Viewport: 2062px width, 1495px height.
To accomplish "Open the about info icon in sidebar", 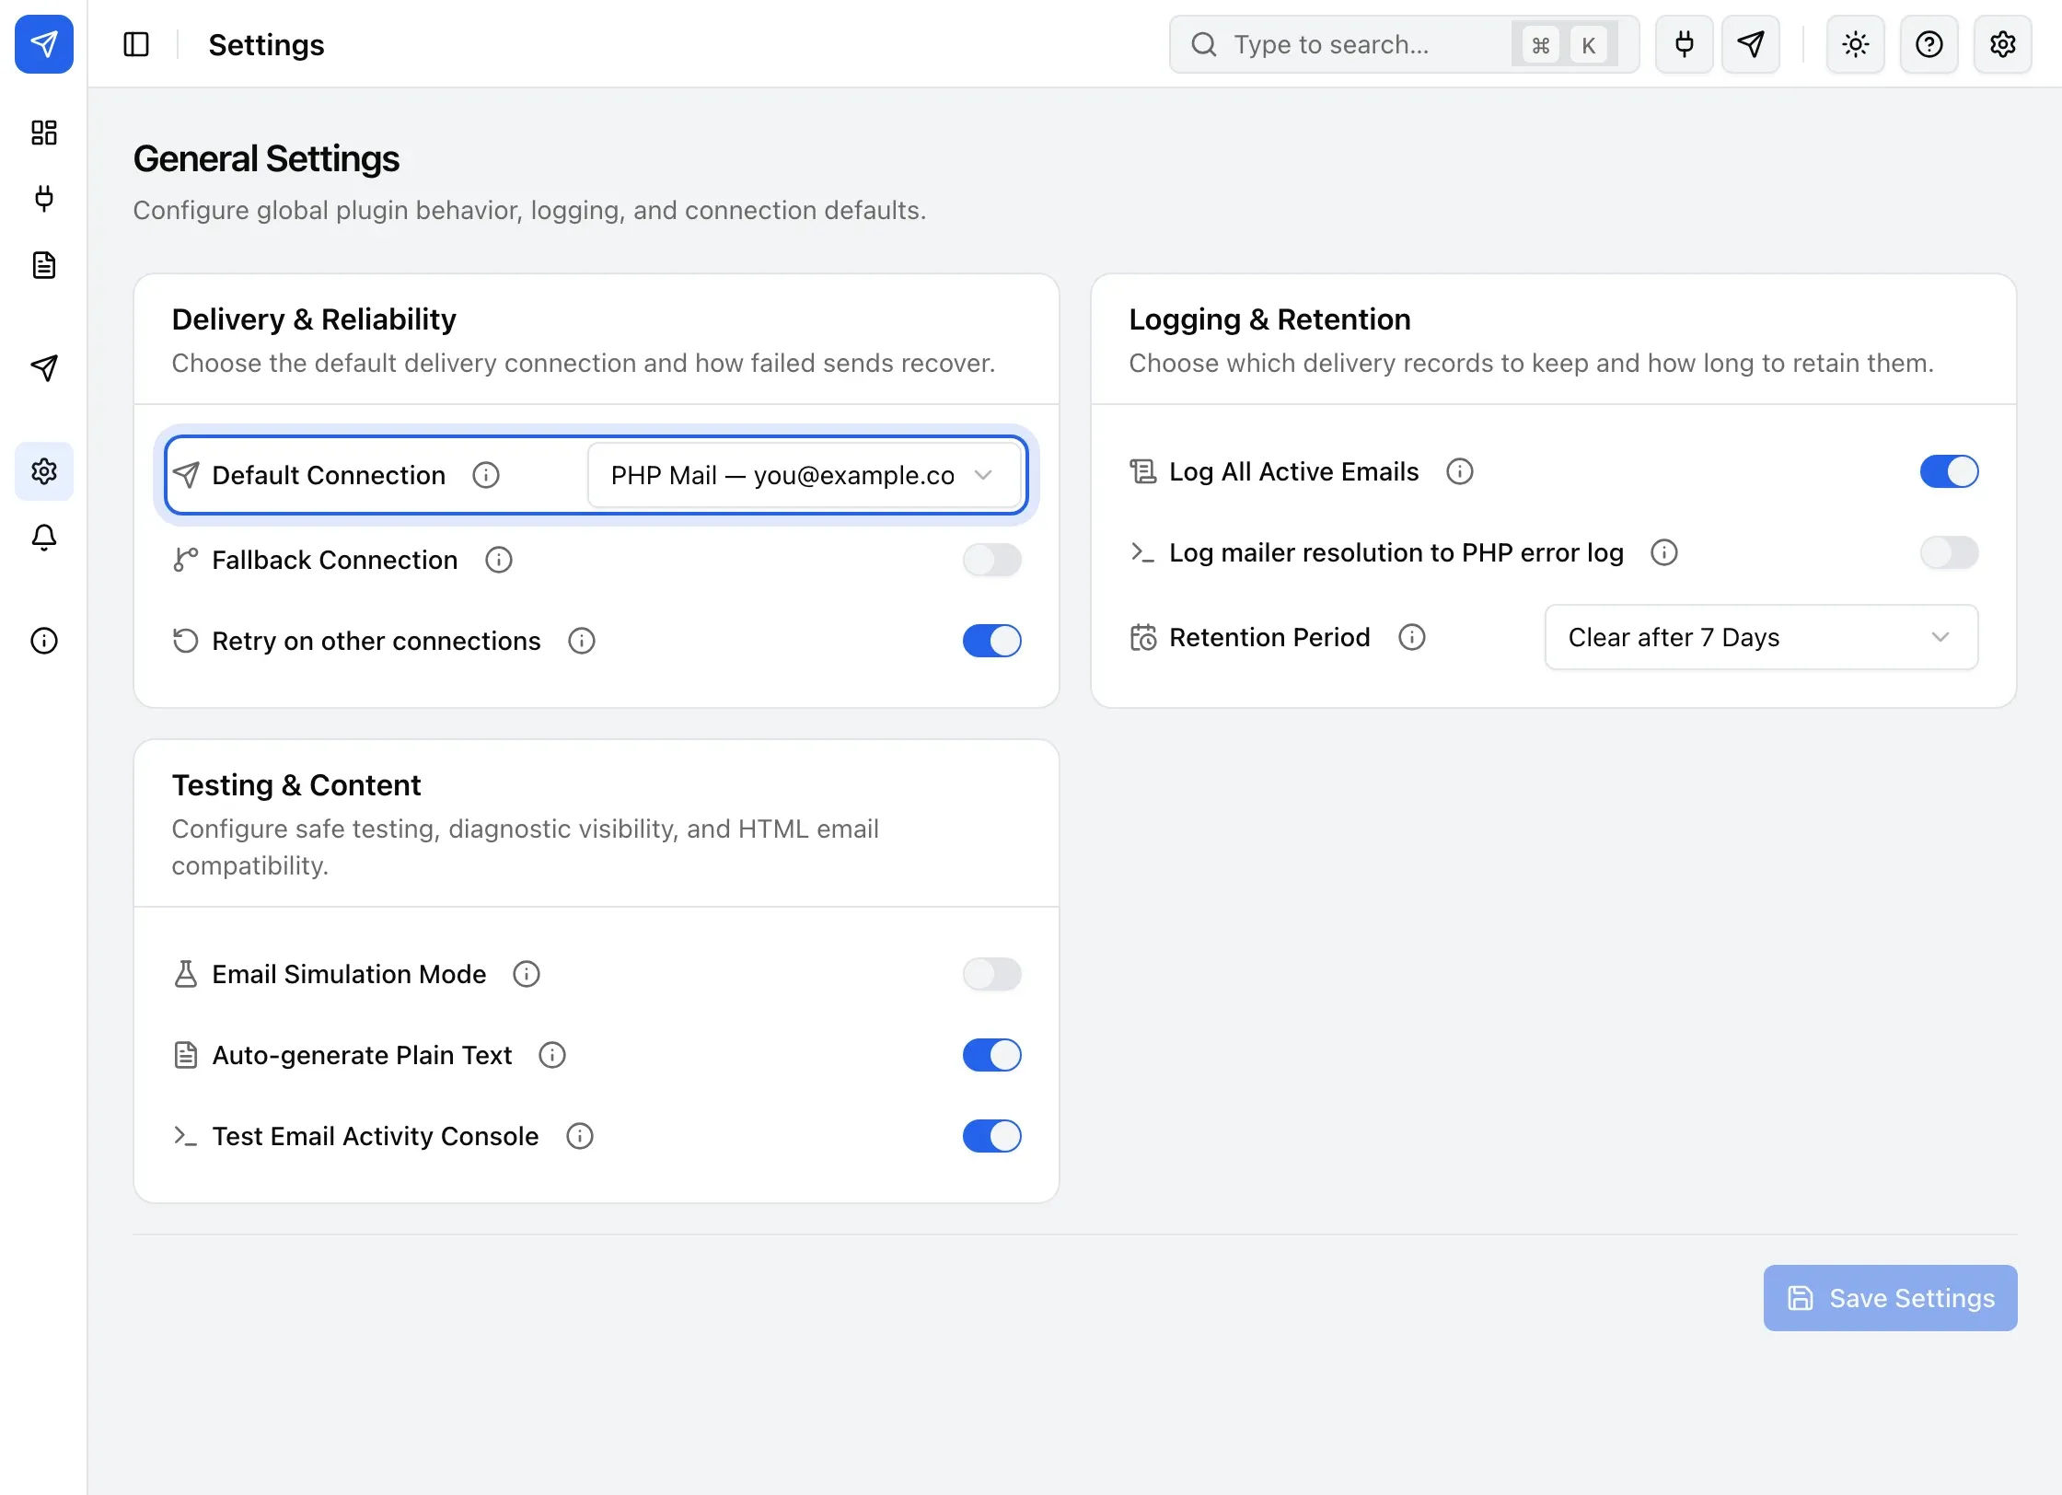I will 44,641.
